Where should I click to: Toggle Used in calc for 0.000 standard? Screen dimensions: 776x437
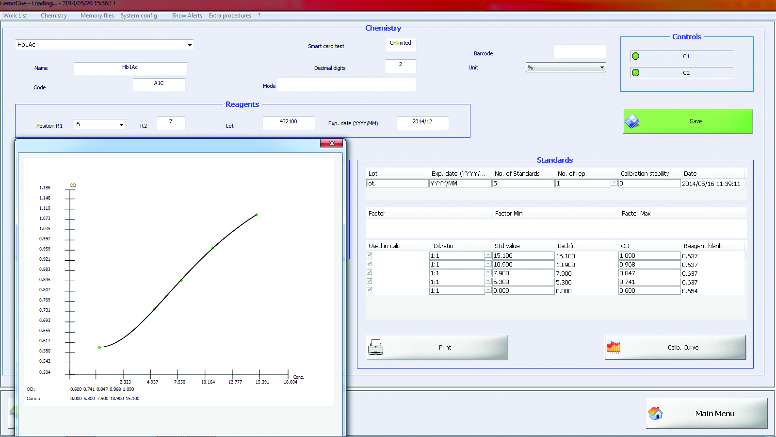(x=370, y=290)
